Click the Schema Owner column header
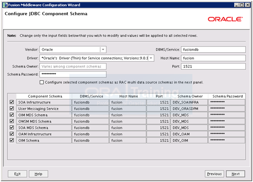253x182 pixels. pos(189,96)
